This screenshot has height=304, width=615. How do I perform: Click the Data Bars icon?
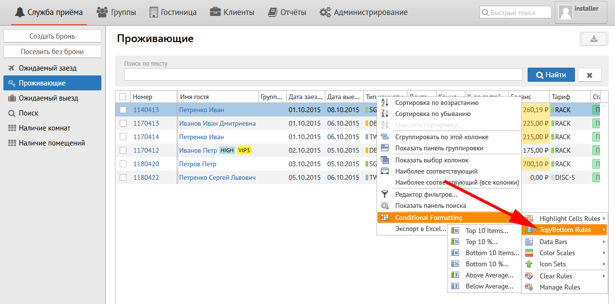(x=529, y=242)
